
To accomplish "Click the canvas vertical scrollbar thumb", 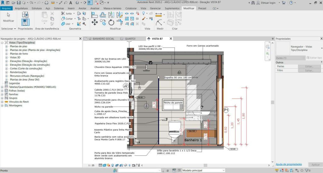I will pos(273,102).
